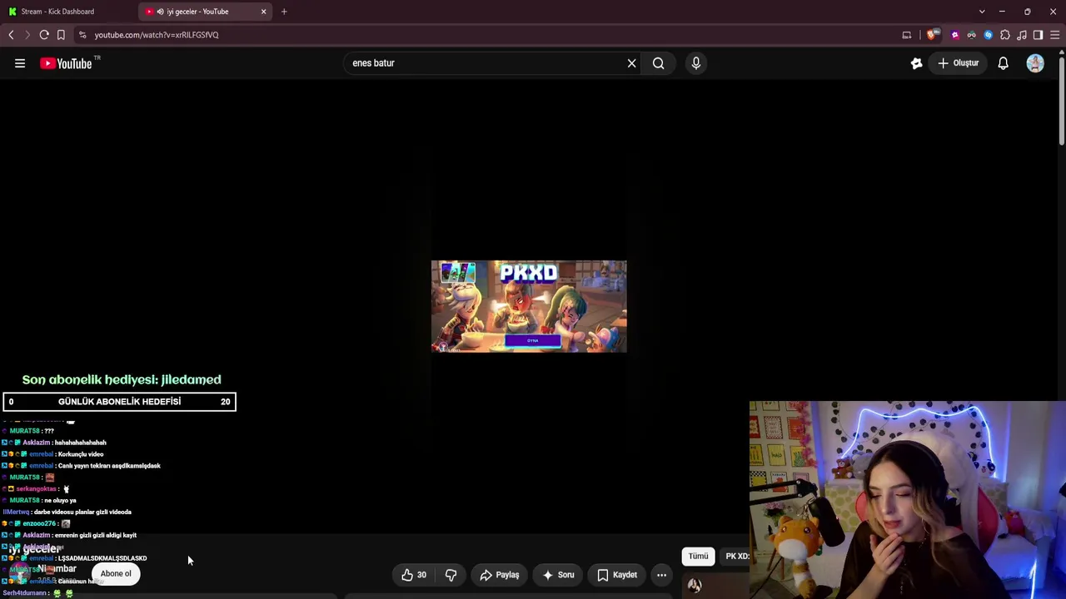The image size is (1066, 599).
Task: Click the chat message "Korkunçlu video"
Action: pos(81,454)
